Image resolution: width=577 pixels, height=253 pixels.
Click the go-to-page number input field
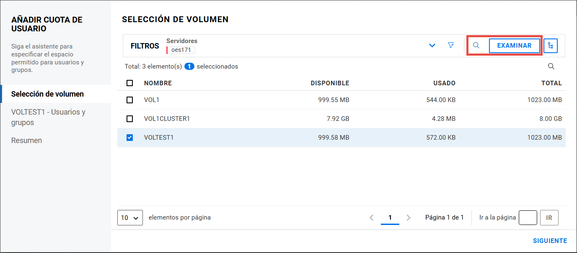pyautogui.click(x=528, y=217)
